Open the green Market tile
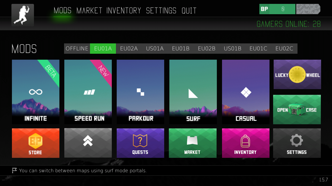 coord(193,143)
